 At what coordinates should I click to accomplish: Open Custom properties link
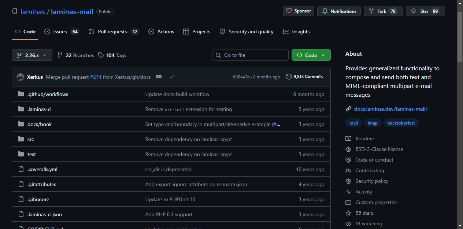coord(371,202)
